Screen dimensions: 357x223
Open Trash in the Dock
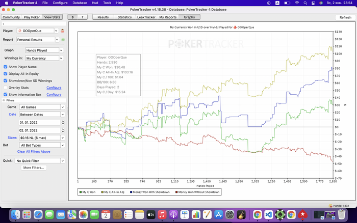click(x=342, y=214)
